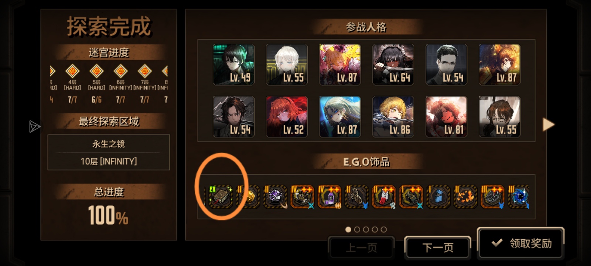Select the purple potion bottle E.G.O gift

(329, 197)
